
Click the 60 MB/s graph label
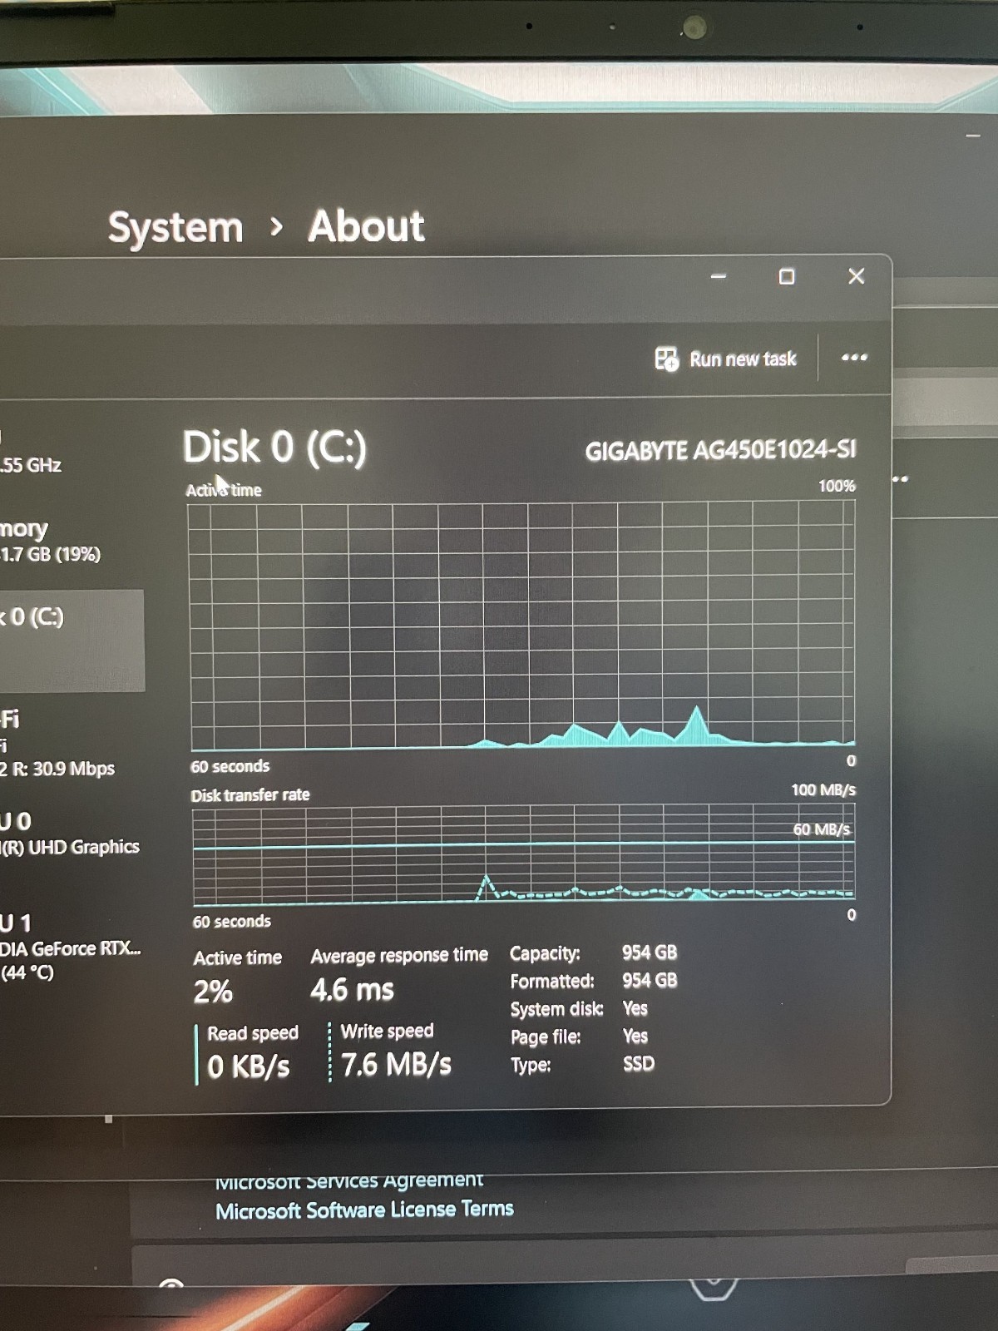821,829
